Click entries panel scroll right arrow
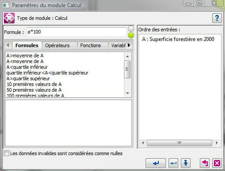 (217, 143)
